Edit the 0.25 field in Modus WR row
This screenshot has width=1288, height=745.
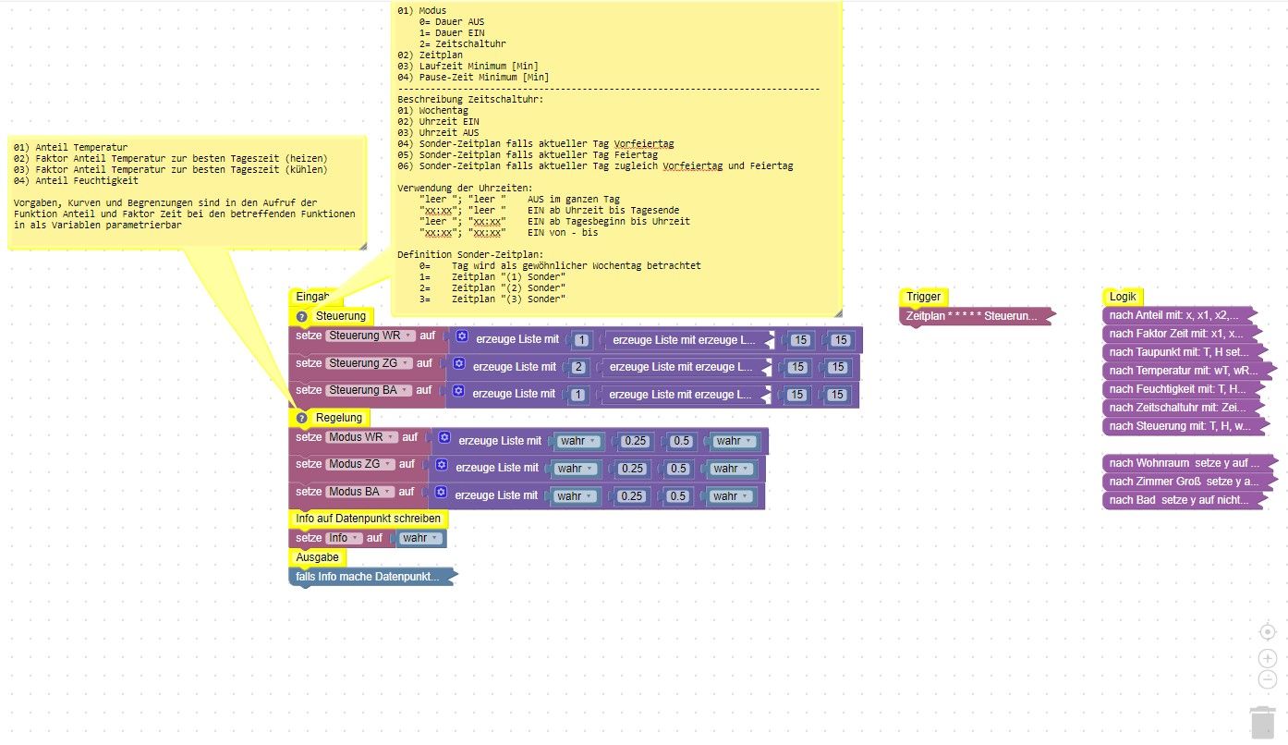click(636, 442)
